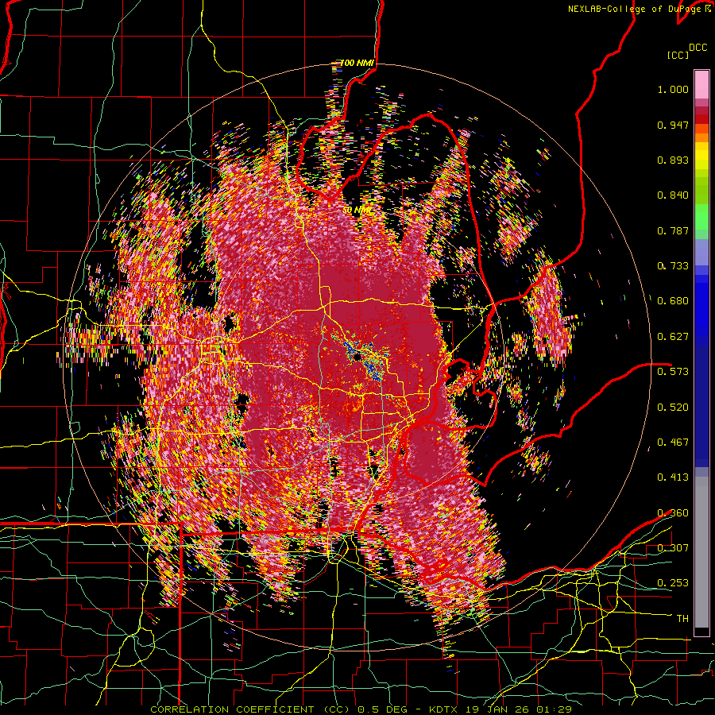Click the CORRELATION COEFFICIENT (CC) title text
Screen dimensions: 715x715
click(250, 709)
